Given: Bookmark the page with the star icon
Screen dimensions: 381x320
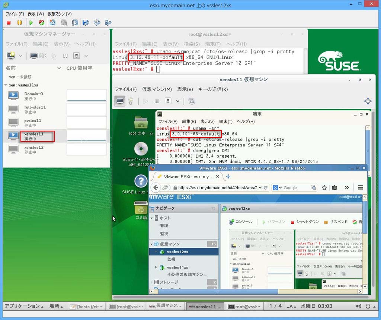Looking at the screenshot, I should (x=324, y=187).
